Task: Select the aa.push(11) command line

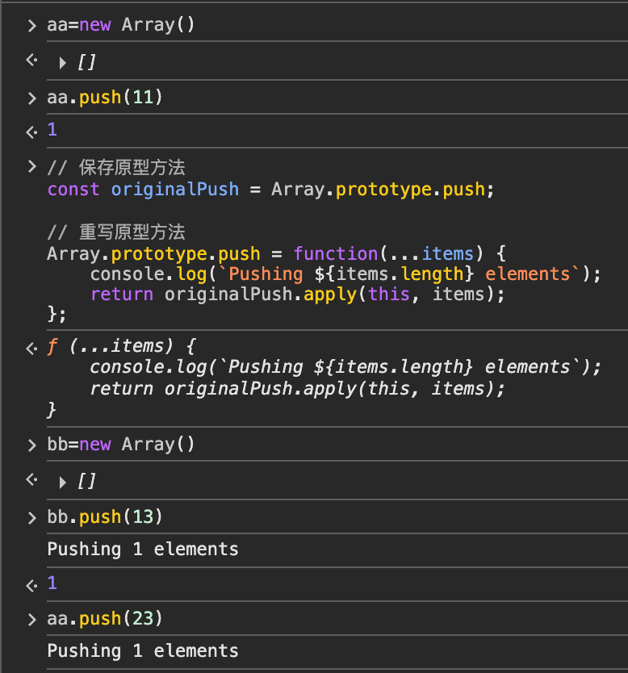Action: [x=105, y=98]
